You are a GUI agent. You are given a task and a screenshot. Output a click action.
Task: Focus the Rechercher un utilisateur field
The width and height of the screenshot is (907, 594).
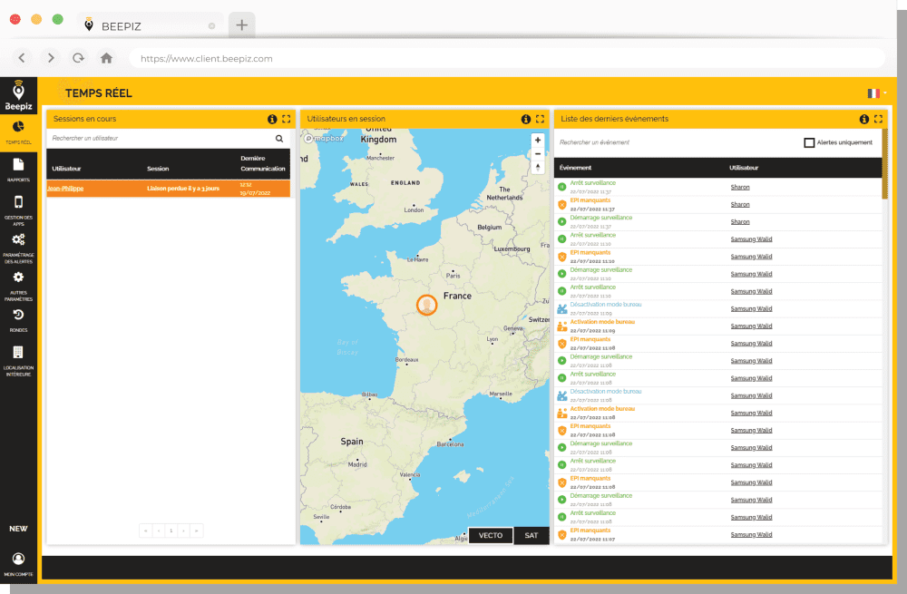(161, 139)
